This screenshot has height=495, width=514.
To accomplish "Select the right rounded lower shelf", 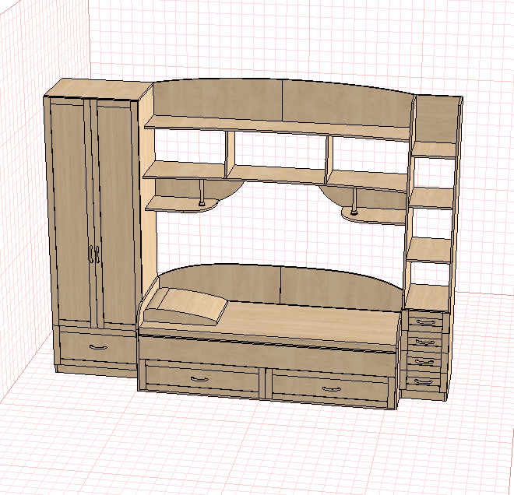I will tap(374, 216).
